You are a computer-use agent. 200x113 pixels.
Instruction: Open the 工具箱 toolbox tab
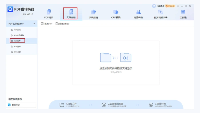pos(183,14)
